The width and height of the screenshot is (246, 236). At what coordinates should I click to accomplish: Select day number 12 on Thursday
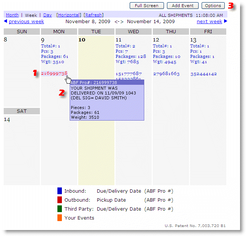point(156,40)
